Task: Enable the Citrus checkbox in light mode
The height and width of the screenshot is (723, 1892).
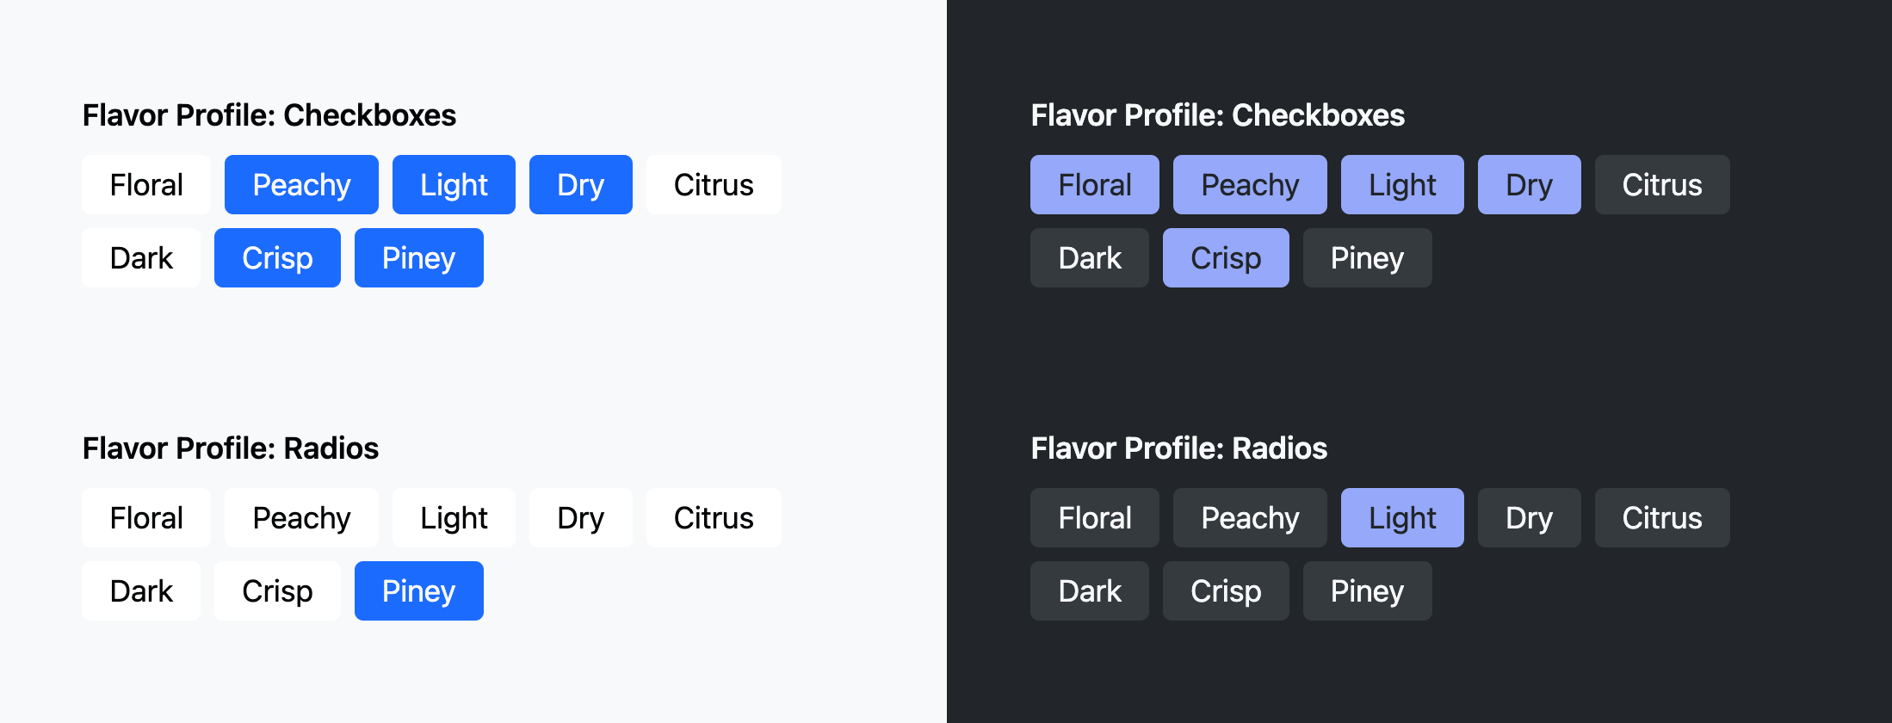Action: (713, 184)
